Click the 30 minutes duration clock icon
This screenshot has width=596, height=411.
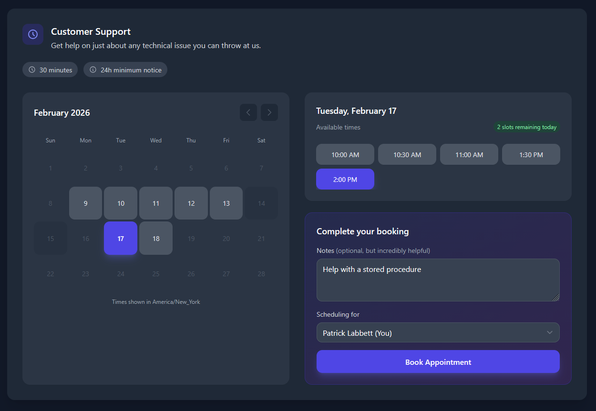tap(32, 70)
